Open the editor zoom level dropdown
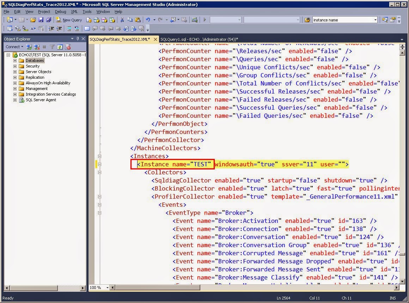Image resolution: width=409 pixels, height=303 pixels. tap(108, 288)
